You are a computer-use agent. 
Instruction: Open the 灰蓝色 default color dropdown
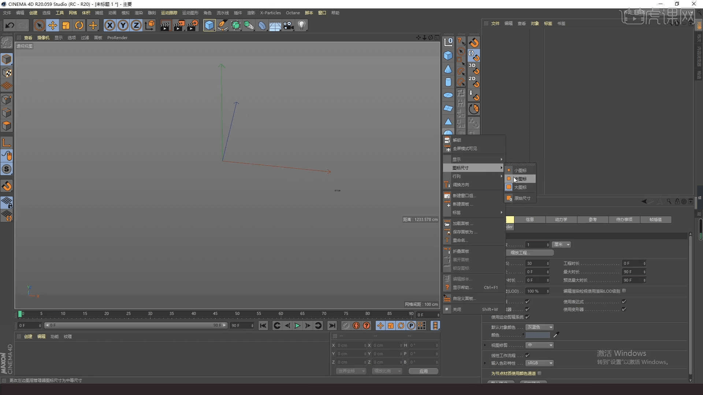click(539, 327)
